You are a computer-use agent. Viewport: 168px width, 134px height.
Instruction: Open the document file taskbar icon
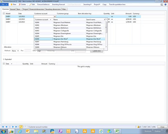tap(77, 131)
